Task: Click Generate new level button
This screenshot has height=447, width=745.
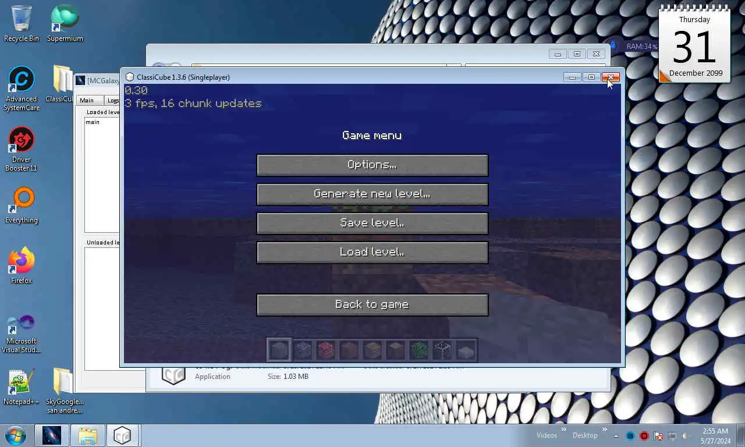Action: [372, 194]
